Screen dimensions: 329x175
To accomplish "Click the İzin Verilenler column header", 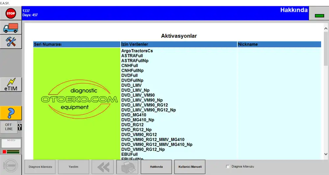I will 179,44.
